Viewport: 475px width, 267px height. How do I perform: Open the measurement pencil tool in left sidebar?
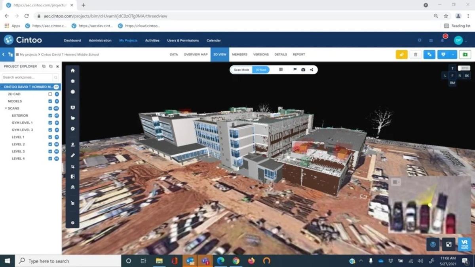pos(72,155)
